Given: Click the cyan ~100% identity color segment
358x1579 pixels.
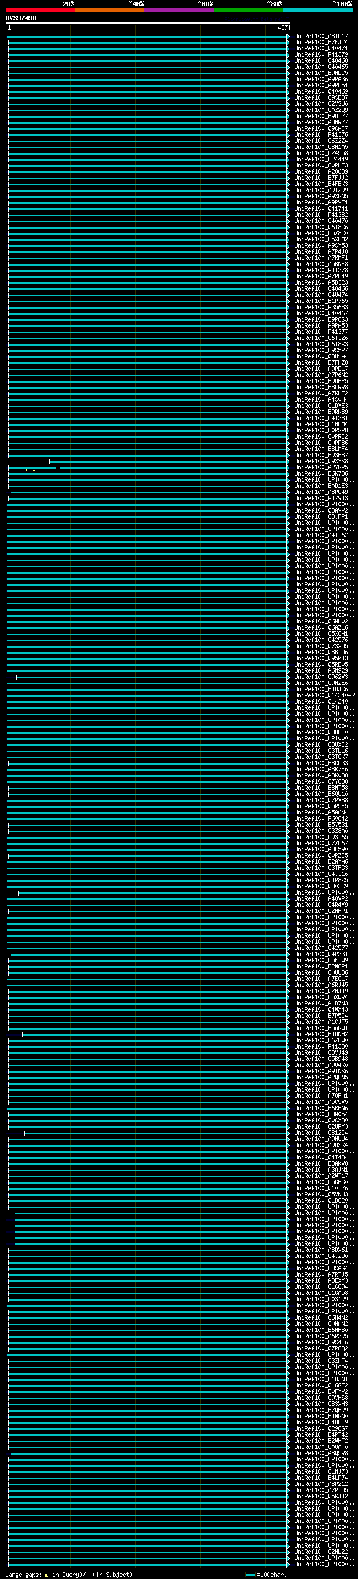Looking at the screenshot, I should tap(318, 10).
